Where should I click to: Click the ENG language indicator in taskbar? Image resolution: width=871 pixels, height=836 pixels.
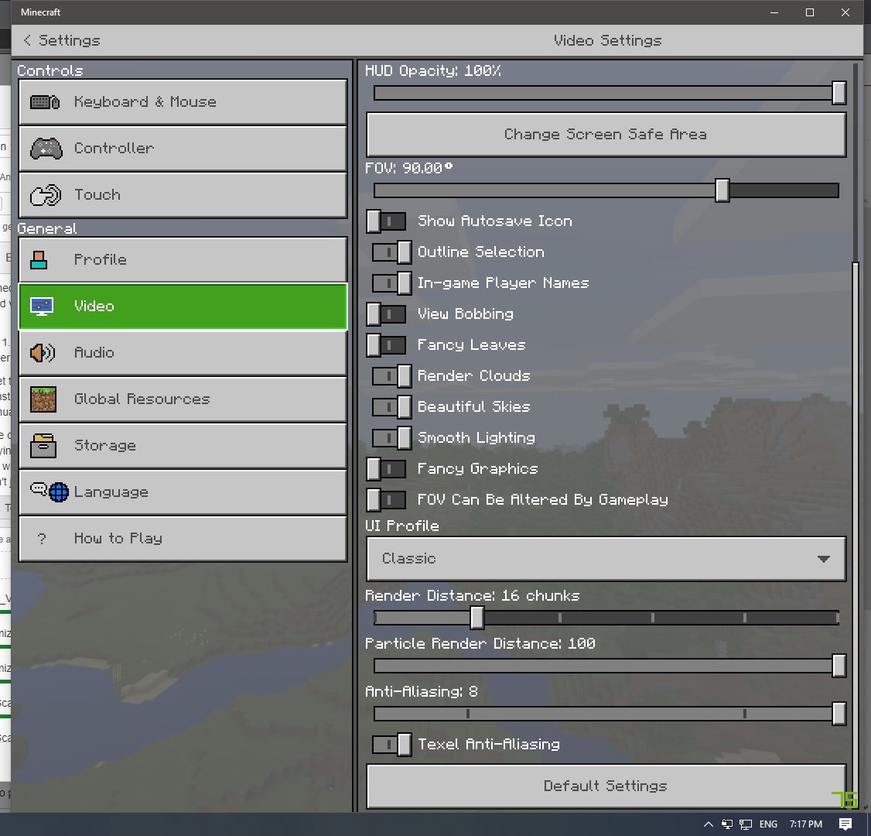[x=768, y=824]
